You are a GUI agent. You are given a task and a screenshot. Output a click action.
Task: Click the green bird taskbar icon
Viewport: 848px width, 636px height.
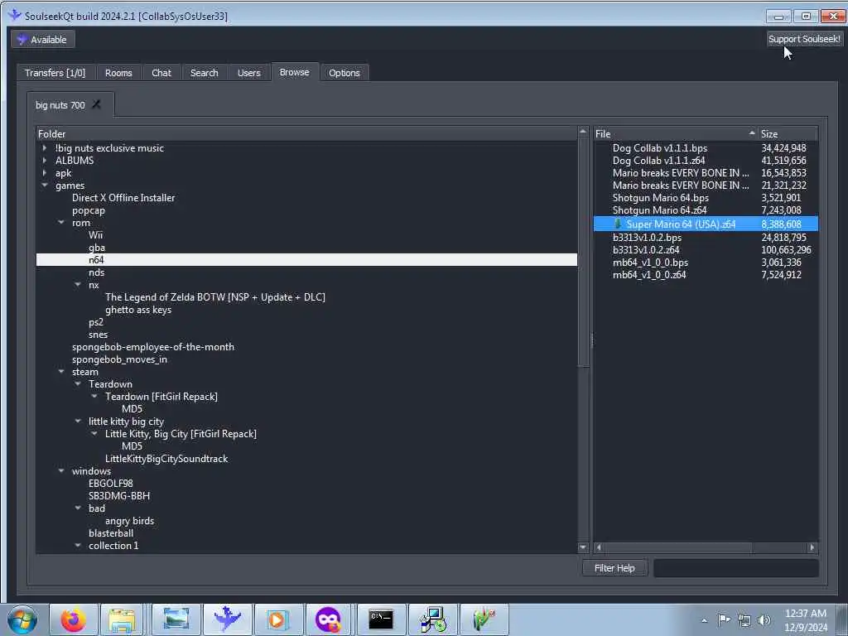click(484, 619)
